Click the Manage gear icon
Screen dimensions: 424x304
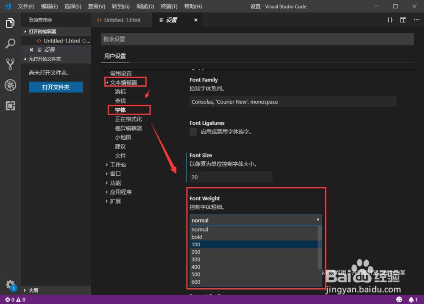pyautogui.click(x=10, y=284)
